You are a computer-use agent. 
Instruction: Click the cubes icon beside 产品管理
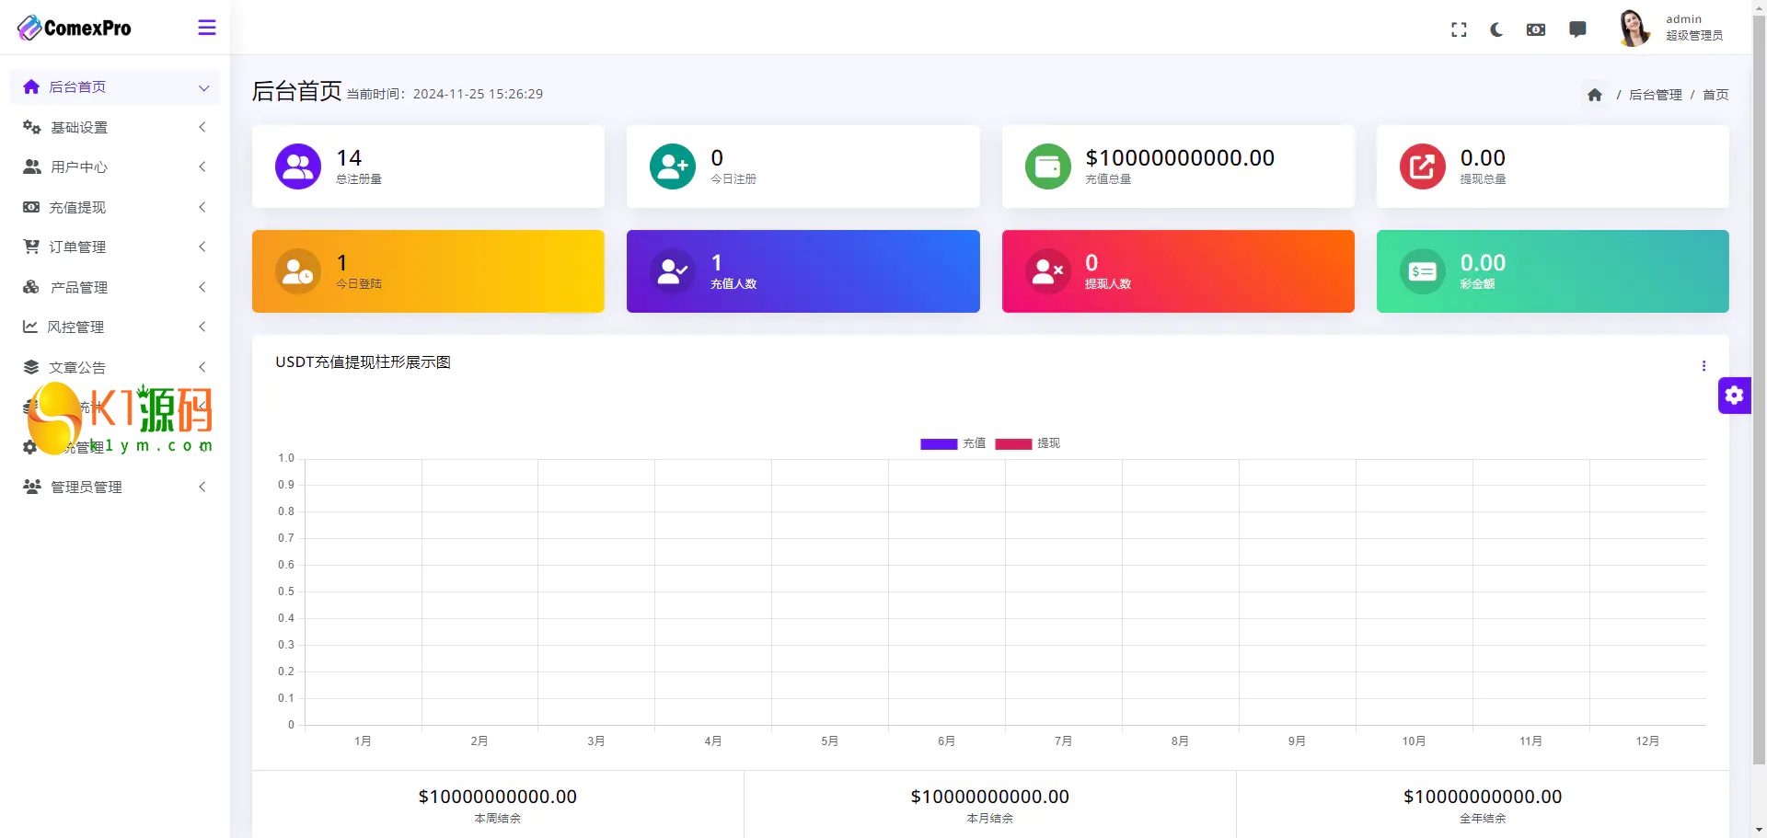click(x=31, y=287)
